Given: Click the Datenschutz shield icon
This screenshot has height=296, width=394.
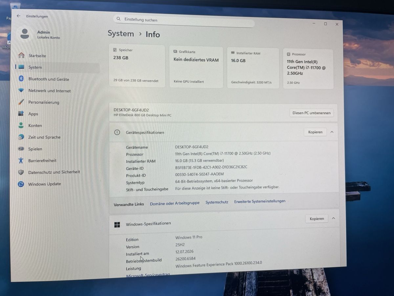Looking at the screenshot, I should click(21, 172).
